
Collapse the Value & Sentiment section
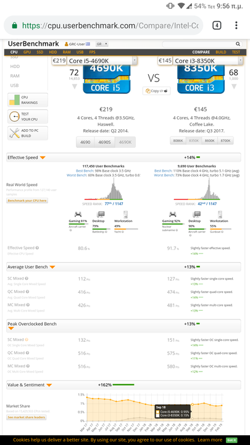(49, 385)
